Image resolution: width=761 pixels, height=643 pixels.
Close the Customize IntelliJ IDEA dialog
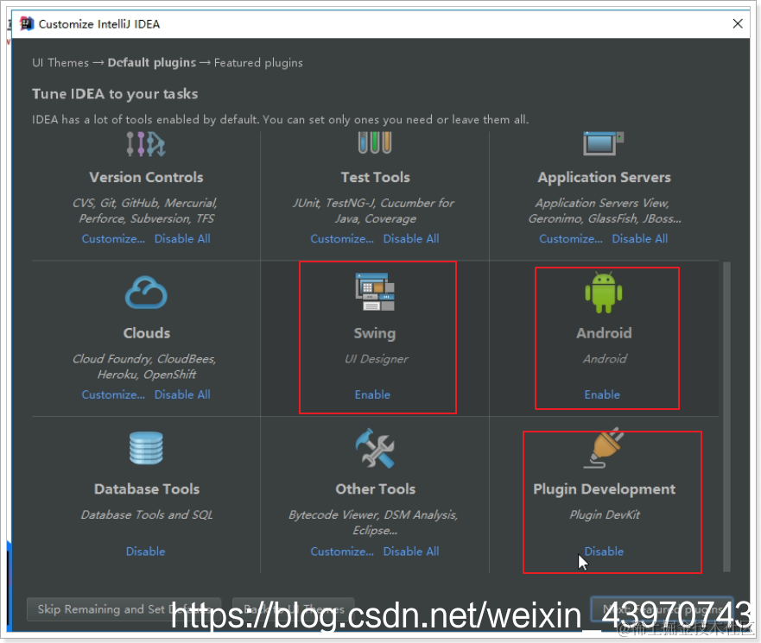(x=738, y=23)
